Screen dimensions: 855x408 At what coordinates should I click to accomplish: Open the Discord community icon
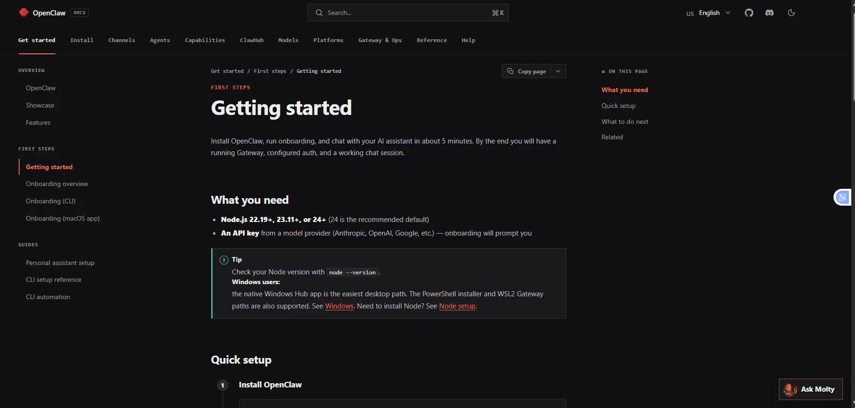(x=769, y=13)
